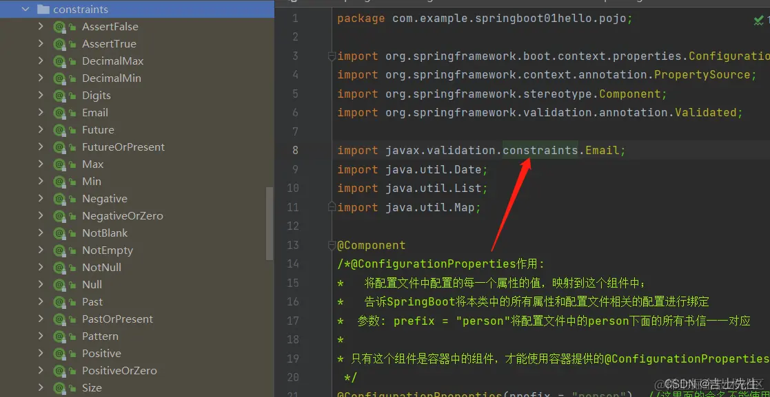Click the PositiveOrZero annotation icon
The width and height of the screenshot is (770, 397).
(x=59, y=371)
